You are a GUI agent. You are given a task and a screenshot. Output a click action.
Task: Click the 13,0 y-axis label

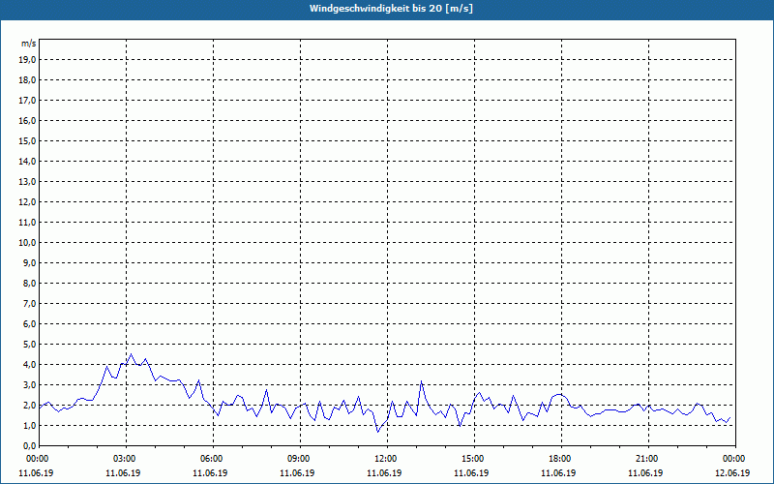tap(27, 182)
